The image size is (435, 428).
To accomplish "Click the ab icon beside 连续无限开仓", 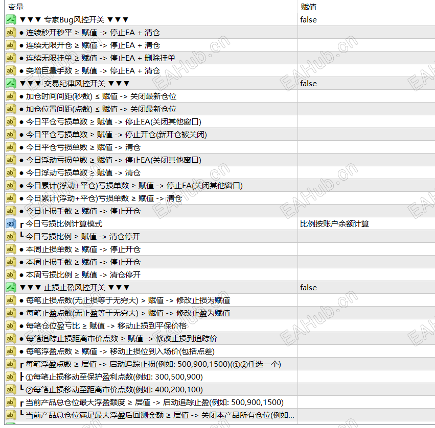I will (11, 45).
